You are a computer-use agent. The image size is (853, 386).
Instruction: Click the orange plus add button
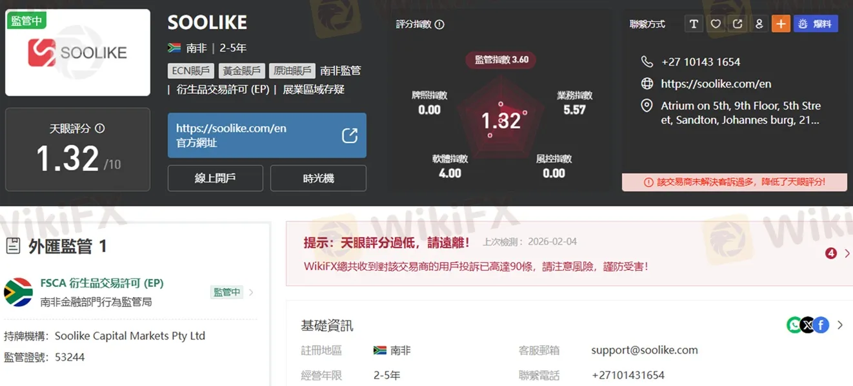click(781, 23)
